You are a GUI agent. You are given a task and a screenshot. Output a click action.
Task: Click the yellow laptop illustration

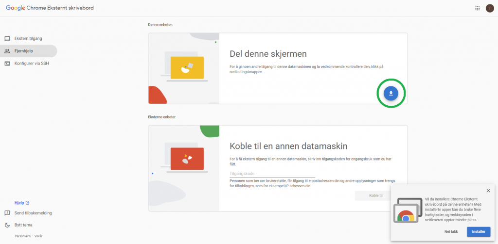[x=187, y=68]
